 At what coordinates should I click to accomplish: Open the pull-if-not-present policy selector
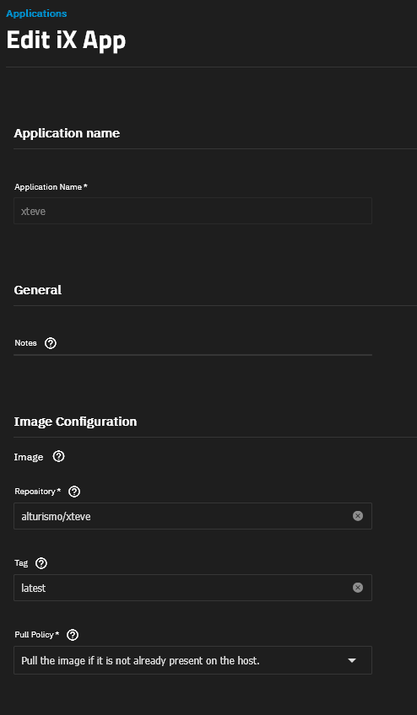(x=192, y=660)
